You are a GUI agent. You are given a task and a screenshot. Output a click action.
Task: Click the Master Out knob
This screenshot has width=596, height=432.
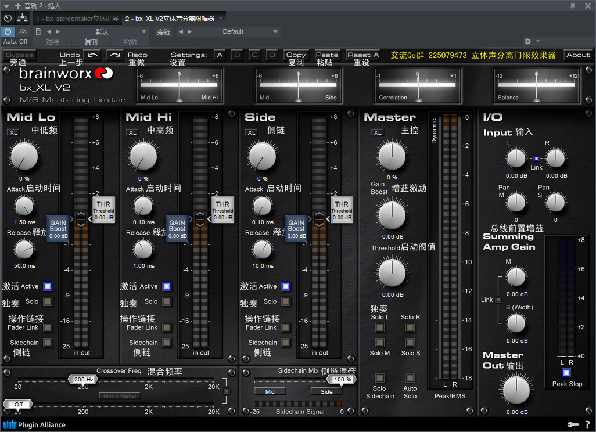(516, 390)
